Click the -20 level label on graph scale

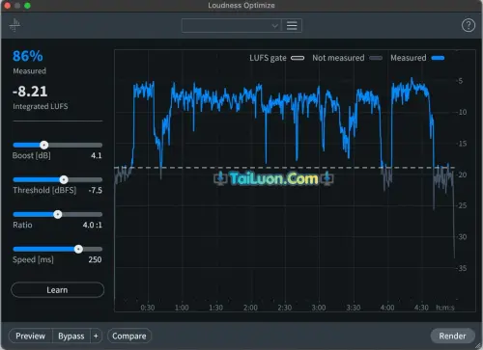coord(462,175)
